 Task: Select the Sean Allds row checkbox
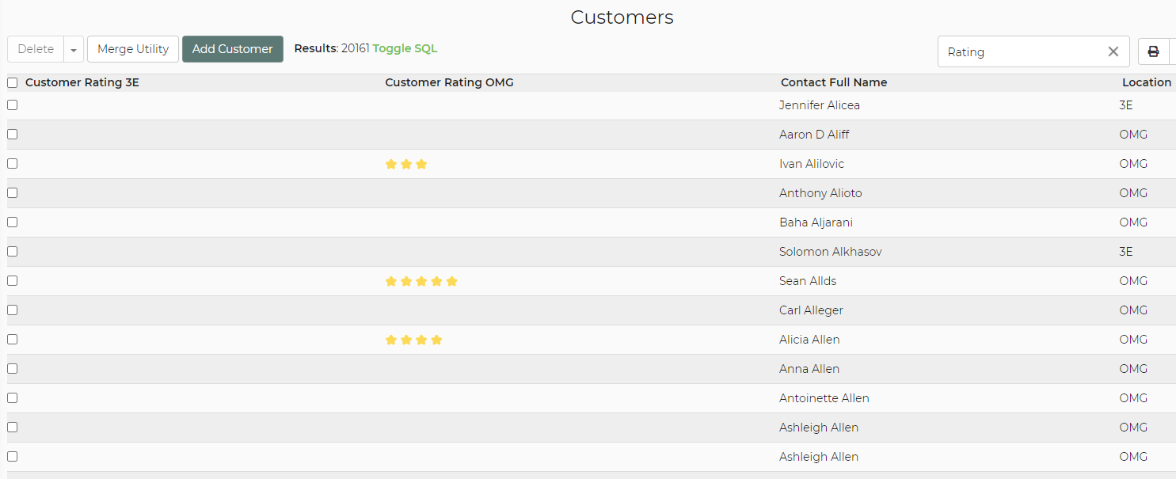13,281
